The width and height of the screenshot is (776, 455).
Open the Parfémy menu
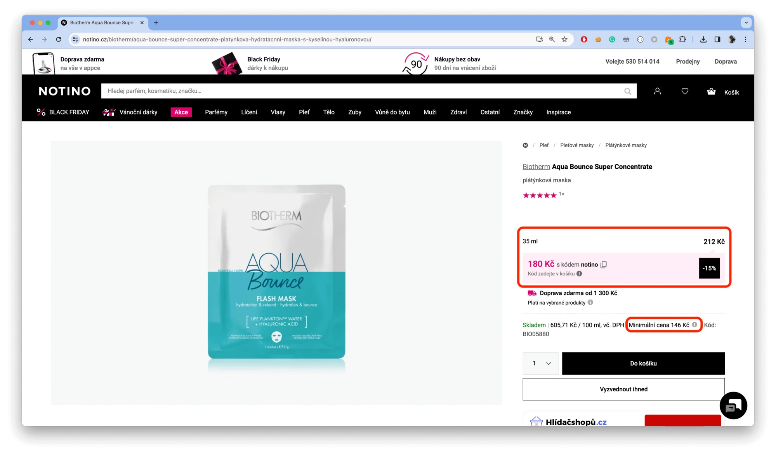tap(216, 112)
